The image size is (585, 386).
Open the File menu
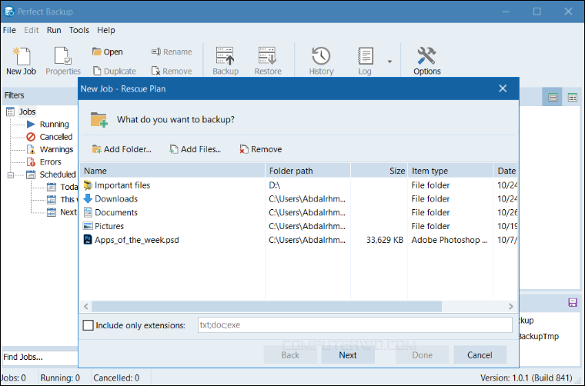[9, 30]
